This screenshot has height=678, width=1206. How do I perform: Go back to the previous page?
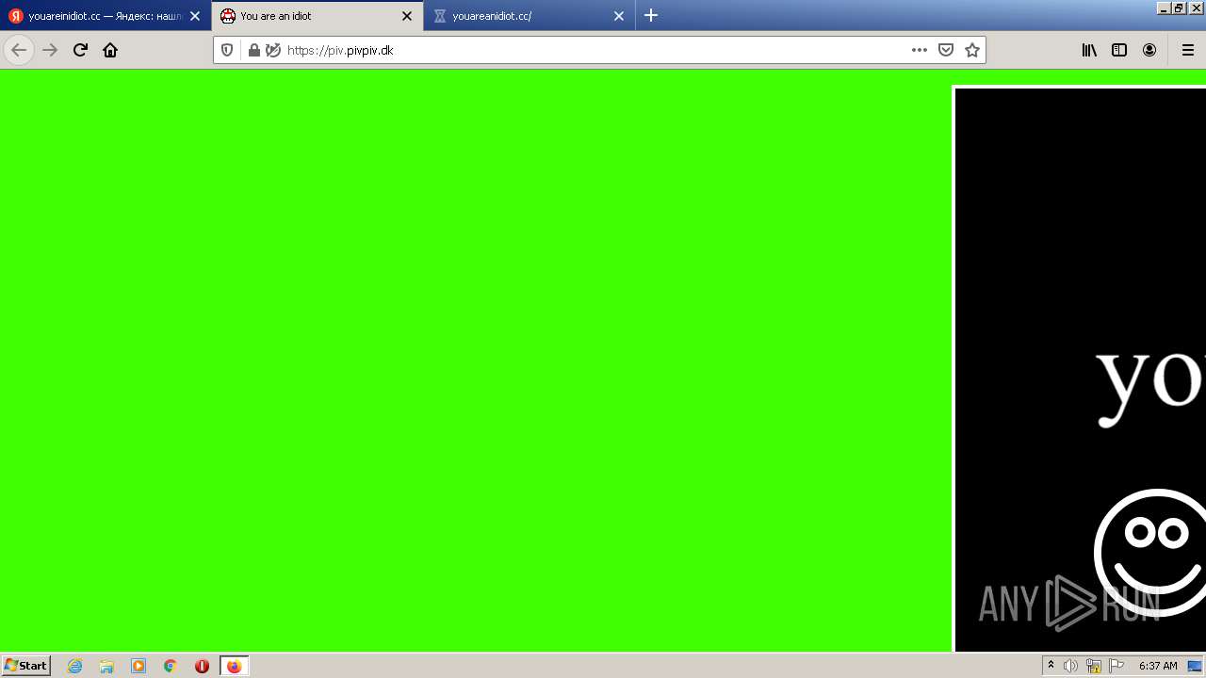click(x=19, y=50)
